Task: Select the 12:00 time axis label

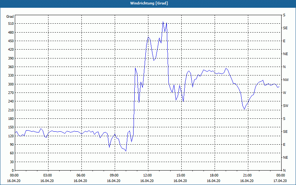Action: (148, 175)
